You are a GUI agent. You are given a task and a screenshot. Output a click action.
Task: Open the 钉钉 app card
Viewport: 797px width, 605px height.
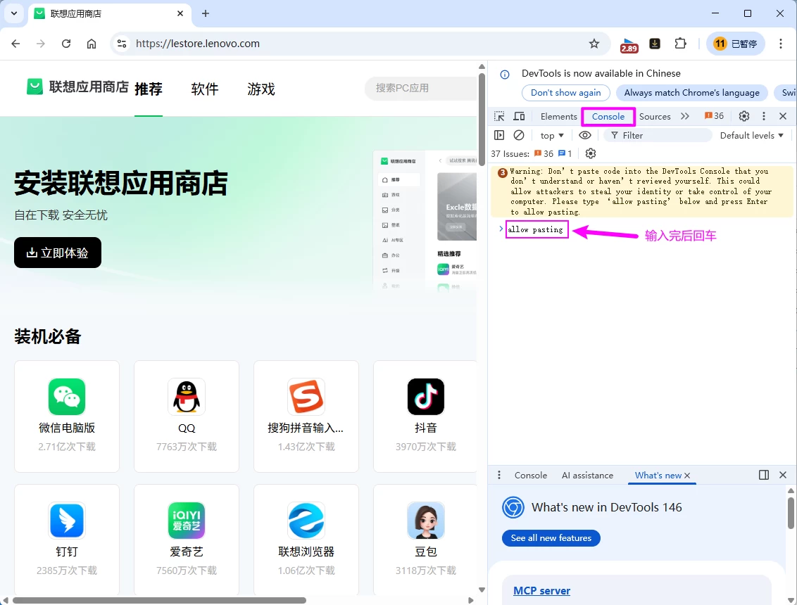click(67, 540)
